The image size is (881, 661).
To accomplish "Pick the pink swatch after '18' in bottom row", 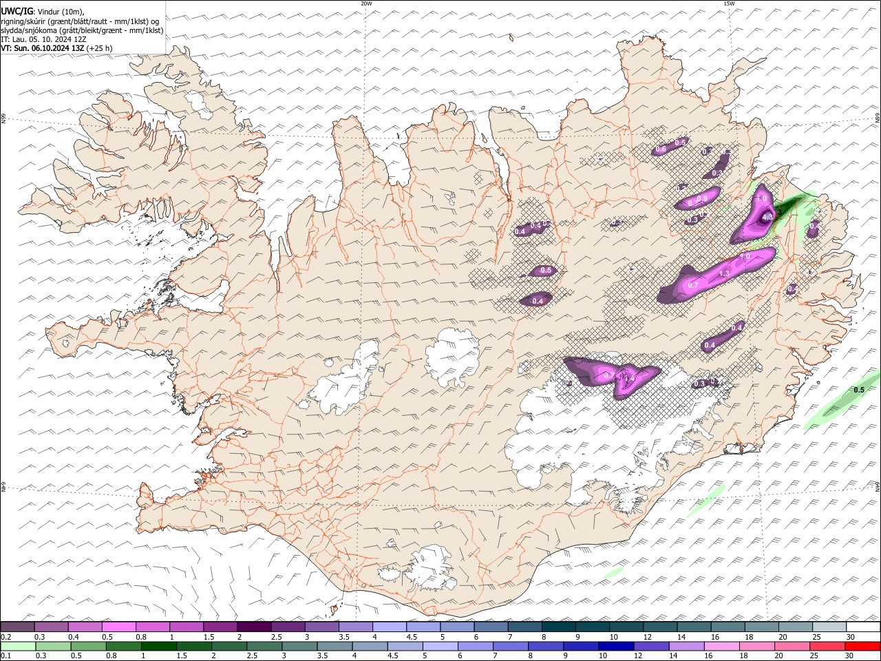I will (757, 646).
